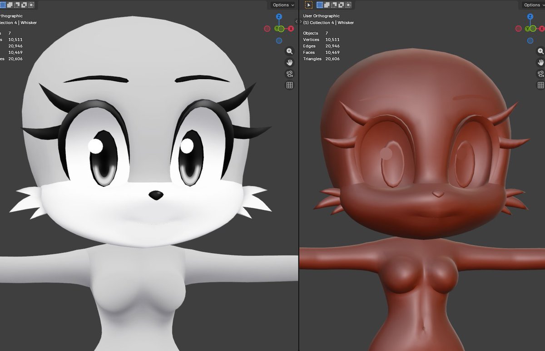Expand the right viewport toolbar arrow
This screenshot has width=545, height=351.
(302, 21)
